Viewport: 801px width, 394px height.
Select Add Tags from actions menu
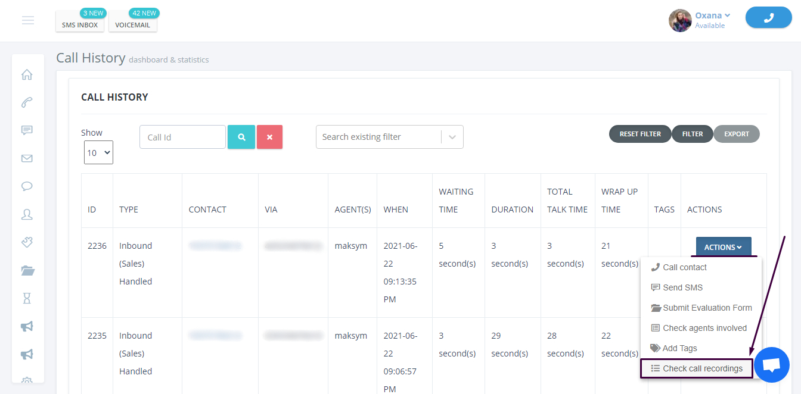(701, 348)
